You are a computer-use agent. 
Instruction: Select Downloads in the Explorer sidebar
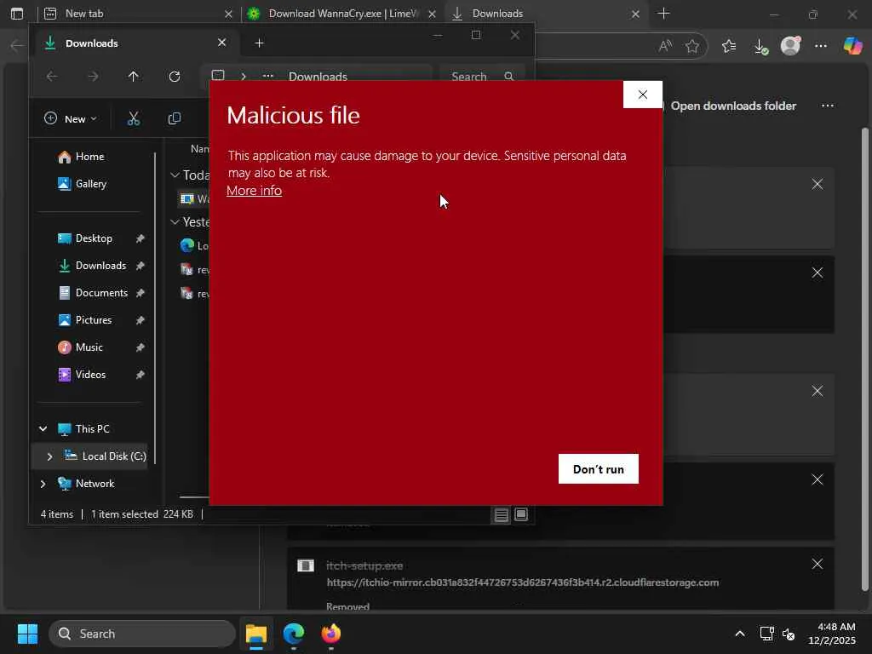click(x=100, y=266)
